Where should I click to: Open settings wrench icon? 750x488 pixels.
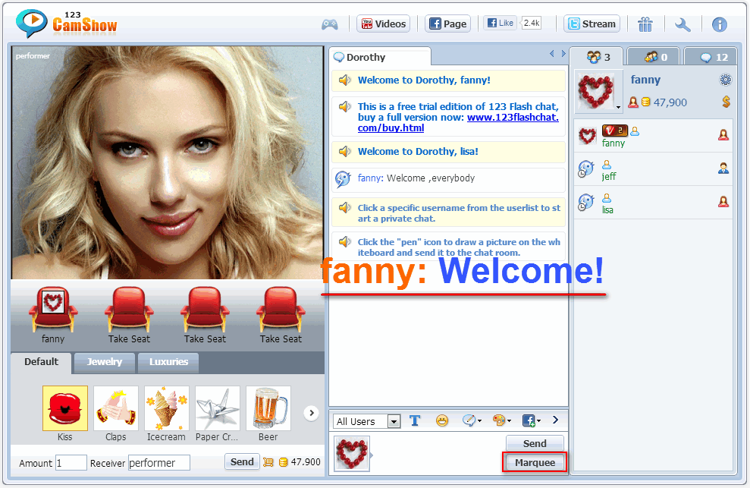[x=683, y=24]
